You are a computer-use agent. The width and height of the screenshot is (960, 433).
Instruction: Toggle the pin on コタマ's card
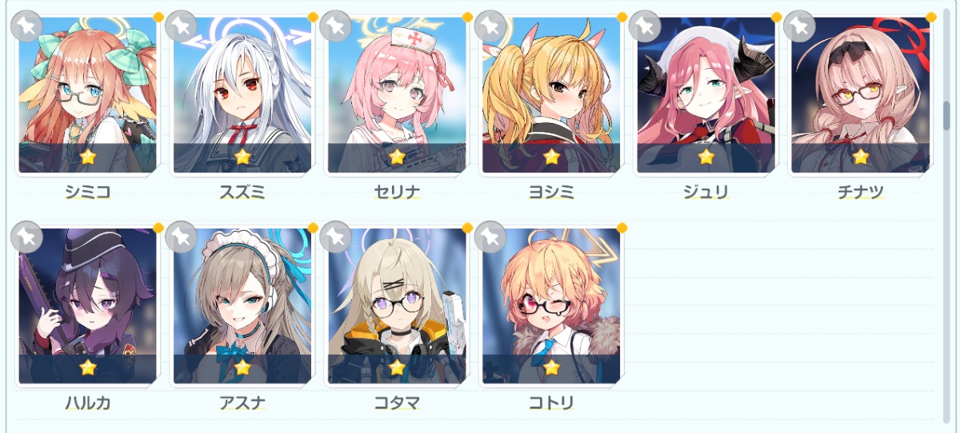coord(335,236)
